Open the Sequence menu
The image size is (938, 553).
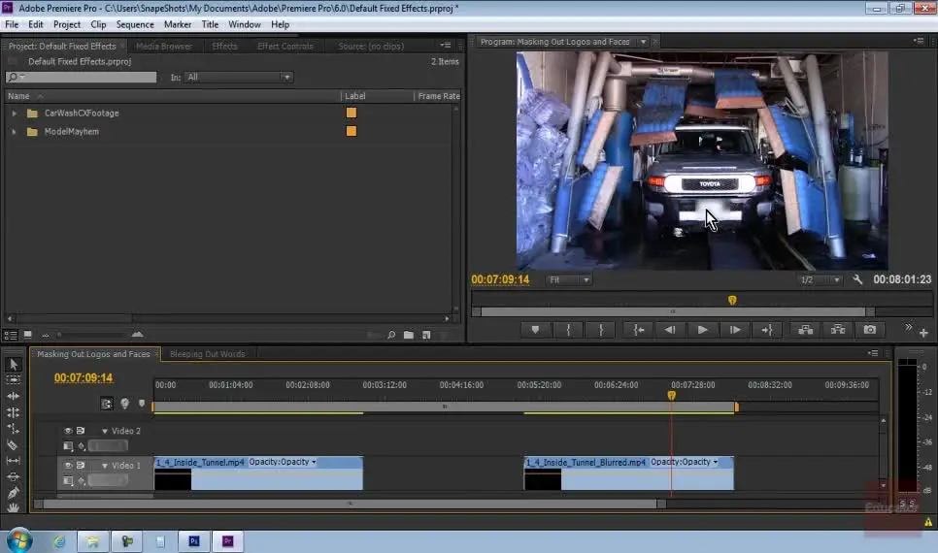click(x=134, y=24)
